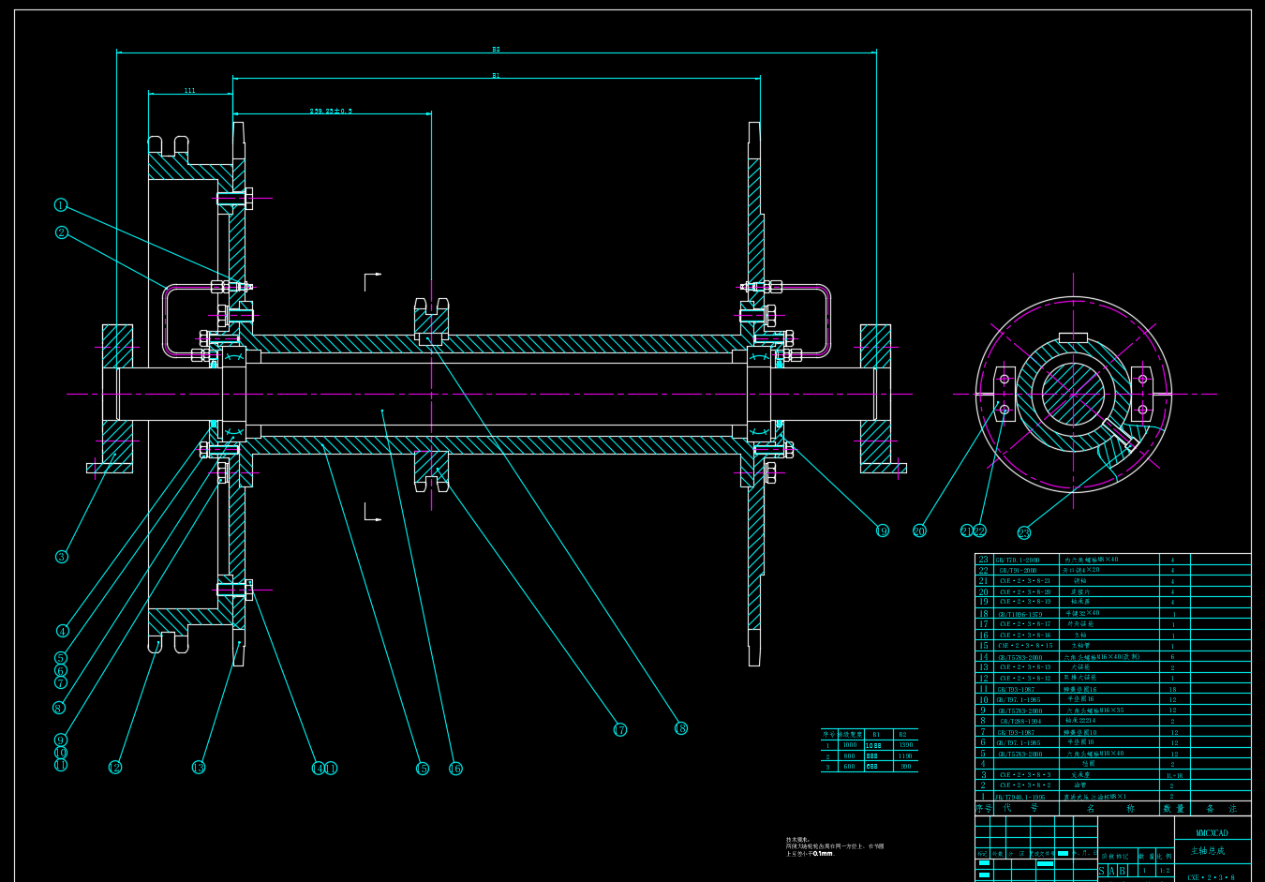
Task: Pick balloon callout number 12
Action: tap(114, 768)
